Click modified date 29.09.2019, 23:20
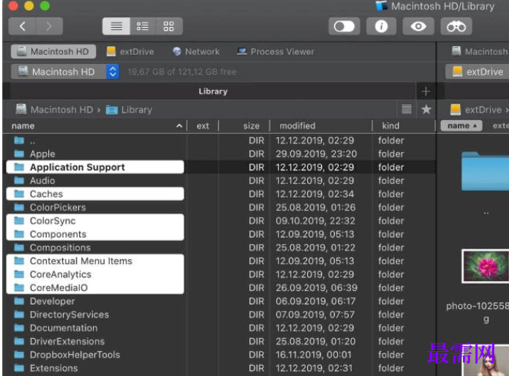 (316, 154)
